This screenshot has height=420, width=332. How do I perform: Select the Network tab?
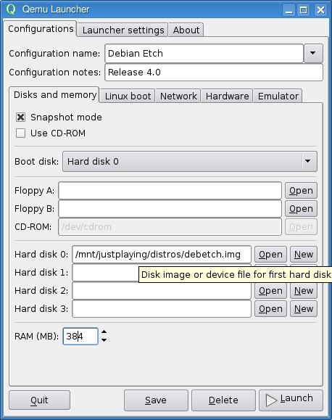pyautogui.click(x=178, y=96)
